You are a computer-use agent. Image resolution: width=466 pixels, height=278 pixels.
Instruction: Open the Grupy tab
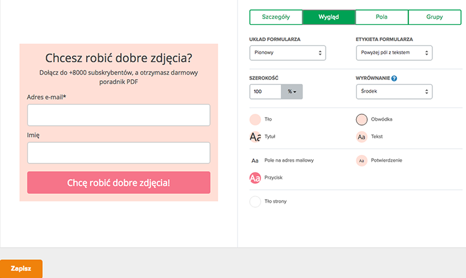tap(434, 17)
